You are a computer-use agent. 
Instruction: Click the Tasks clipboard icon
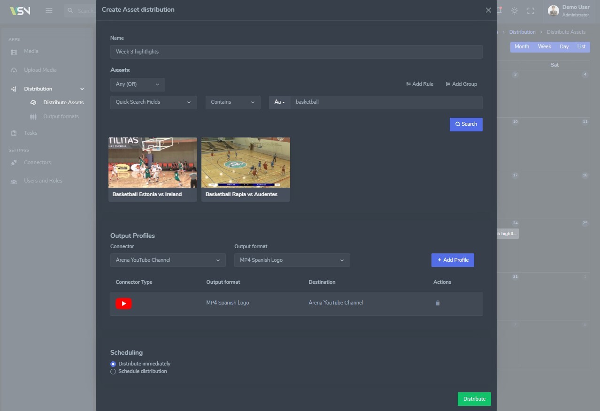coord(14,133)
